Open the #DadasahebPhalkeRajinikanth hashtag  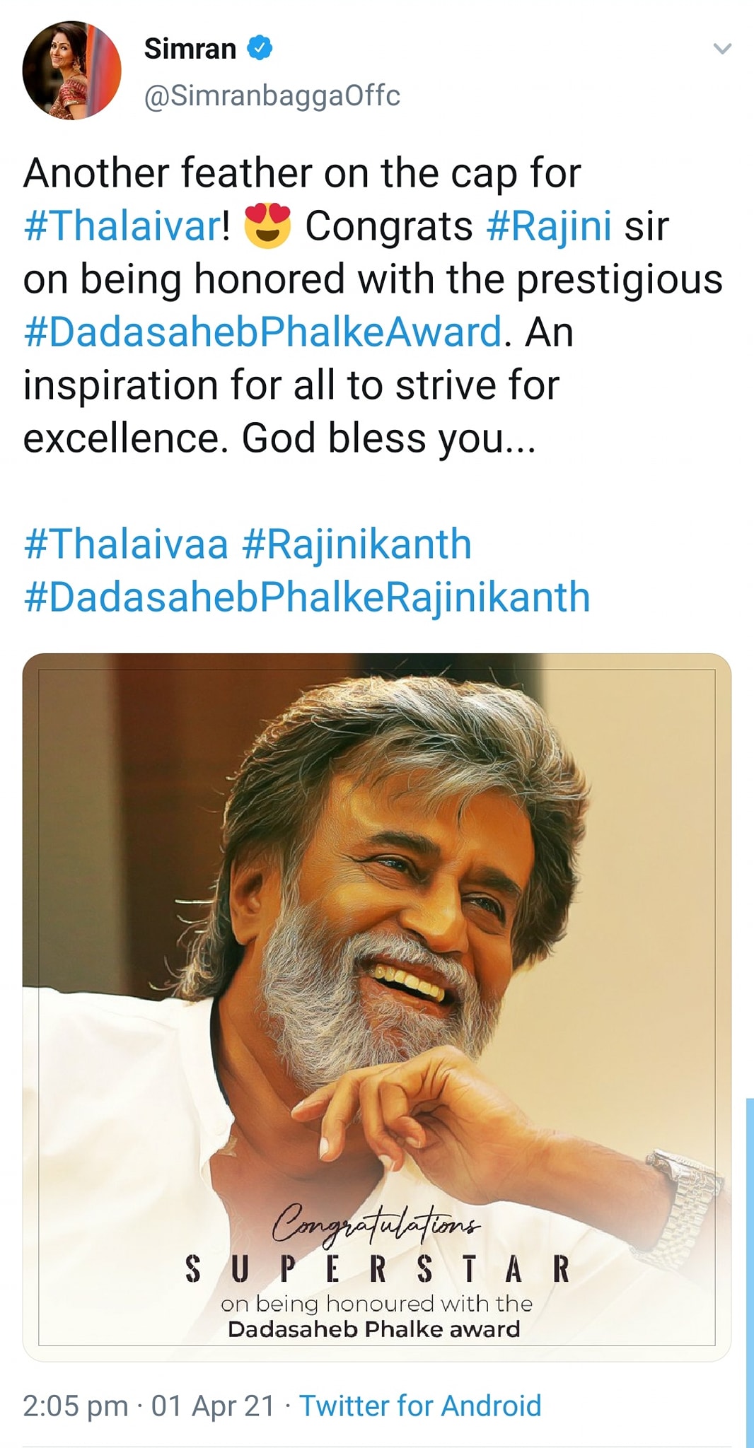point(307,597)
